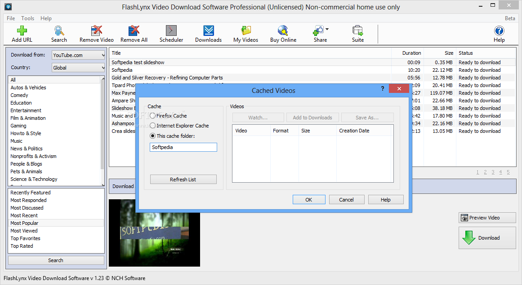The width and height of the screenshot is (522, 285).
Task: Click OK in Cached Videos dialog
Action: tap(309, 200)
